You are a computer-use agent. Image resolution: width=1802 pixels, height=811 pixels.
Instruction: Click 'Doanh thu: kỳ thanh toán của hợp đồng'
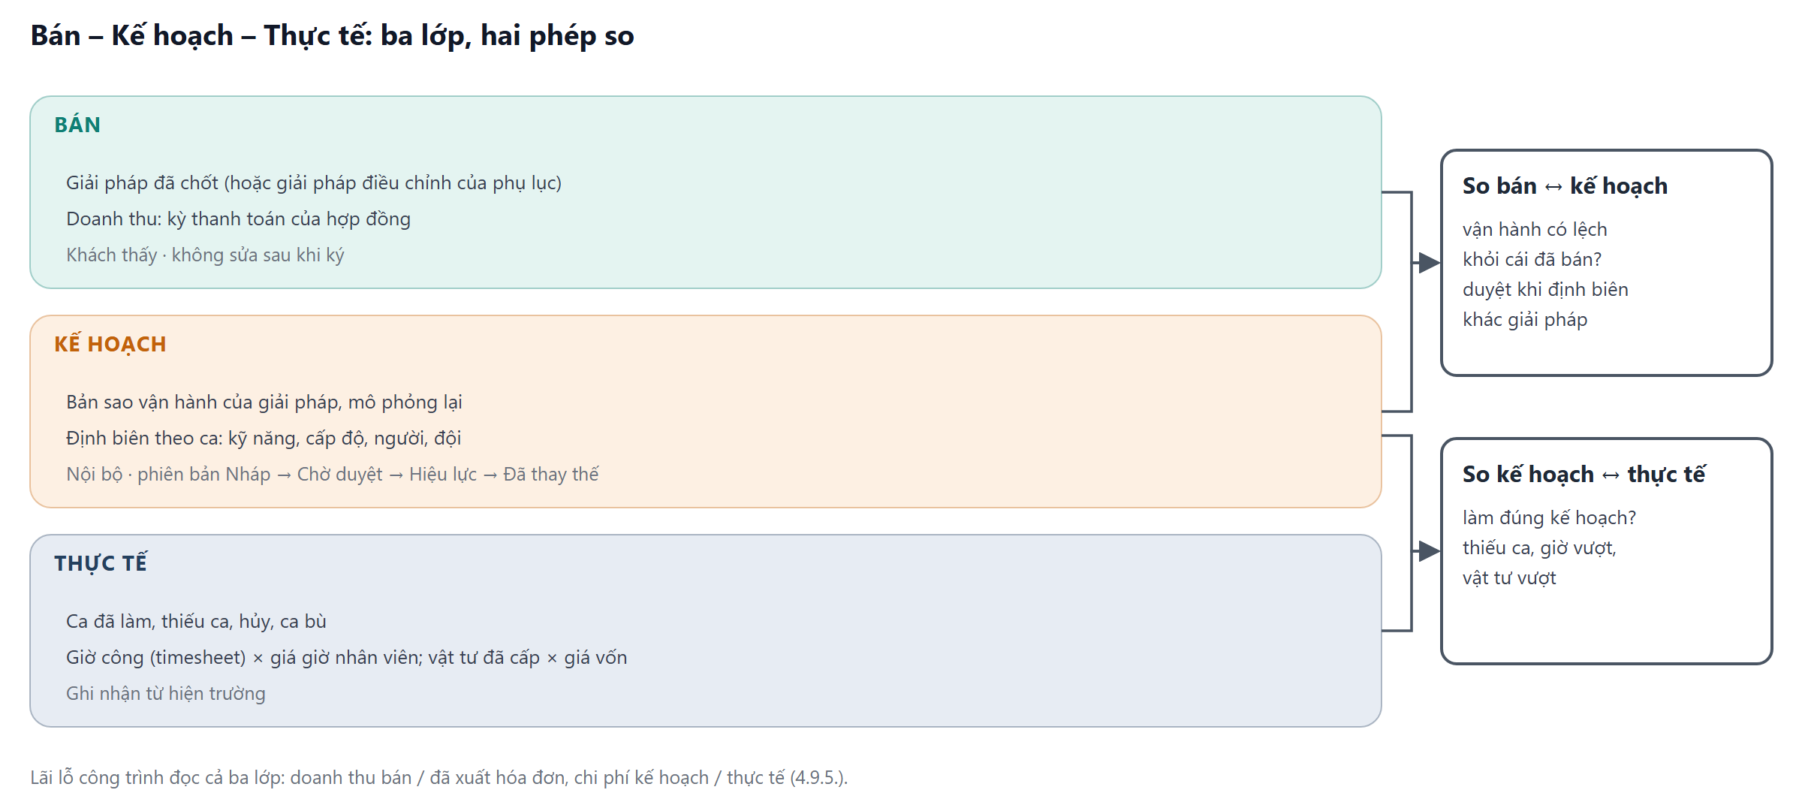point(239,219)
